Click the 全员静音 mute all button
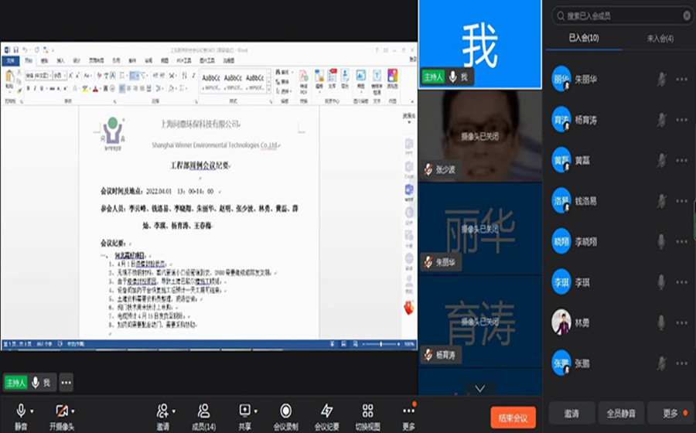The width and height of the screenshot is (696, 433). tap(620, 414)
